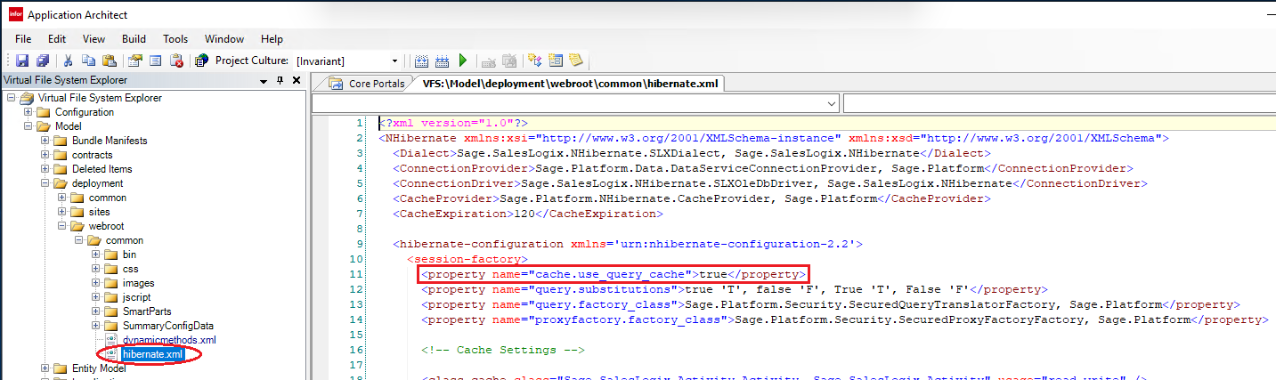
Task: Expand the images folder
Action: (95, 283)
